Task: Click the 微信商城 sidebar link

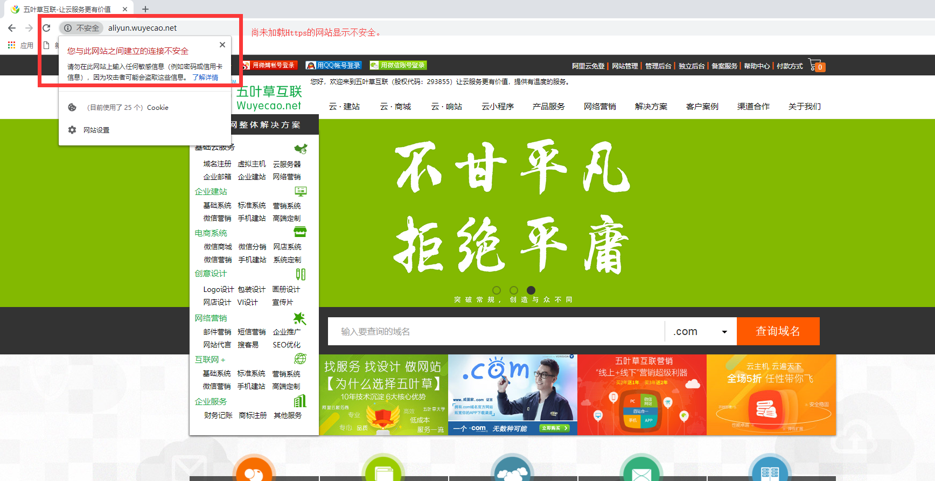Action: tap(218, 247)
